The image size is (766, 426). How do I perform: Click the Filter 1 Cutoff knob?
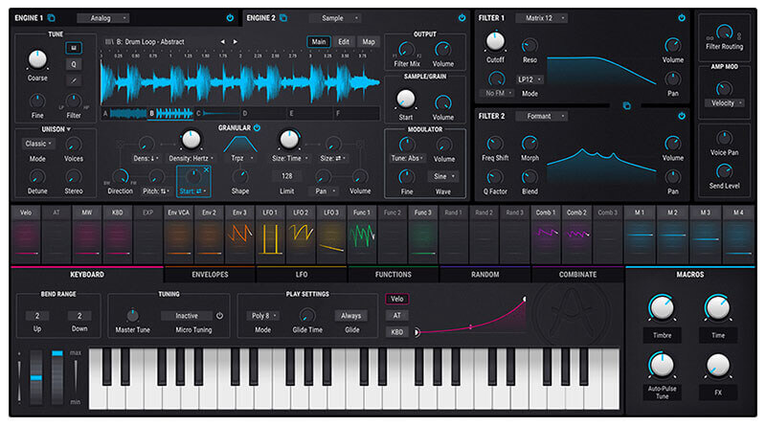495,42
